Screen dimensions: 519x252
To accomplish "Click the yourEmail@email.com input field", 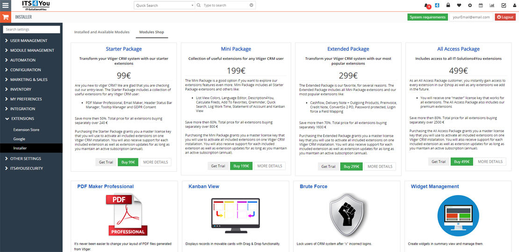I will coord(471,17).
